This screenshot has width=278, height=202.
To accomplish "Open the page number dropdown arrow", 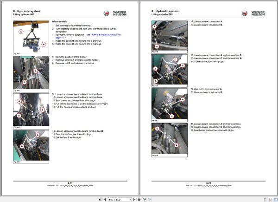I will point(130,200).
